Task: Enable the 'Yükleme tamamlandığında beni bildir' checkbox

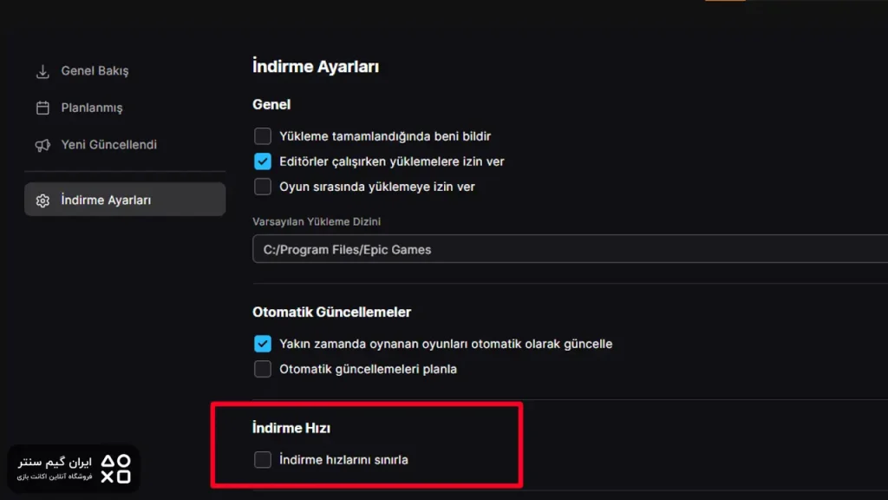Action: [263, 136]
